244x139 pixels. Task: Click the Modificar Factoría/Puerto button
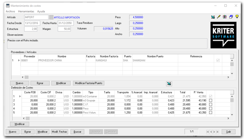point(88,83)
